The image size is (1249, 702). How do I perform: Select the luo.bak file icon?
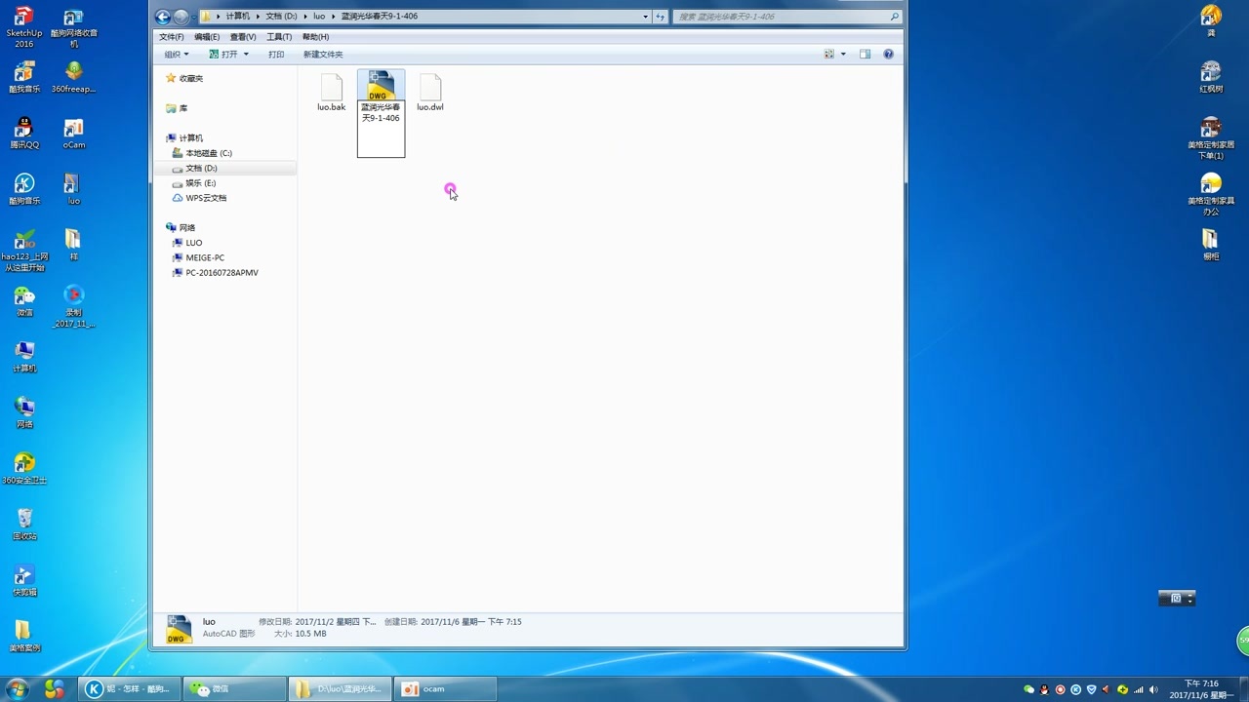point(331,88)
